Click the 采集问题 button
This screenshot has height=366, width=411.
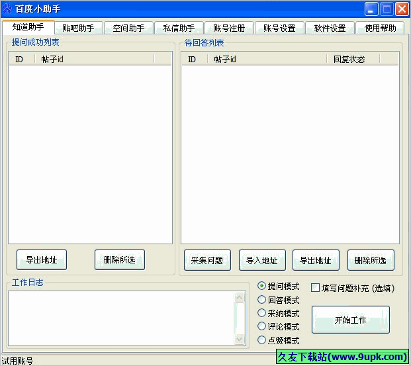[207, 260]
